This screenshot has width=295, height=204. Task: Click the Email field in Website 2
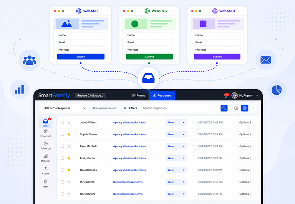149,42
